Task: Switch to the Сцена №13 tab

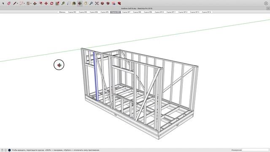Action: click(x=194, y=12)
